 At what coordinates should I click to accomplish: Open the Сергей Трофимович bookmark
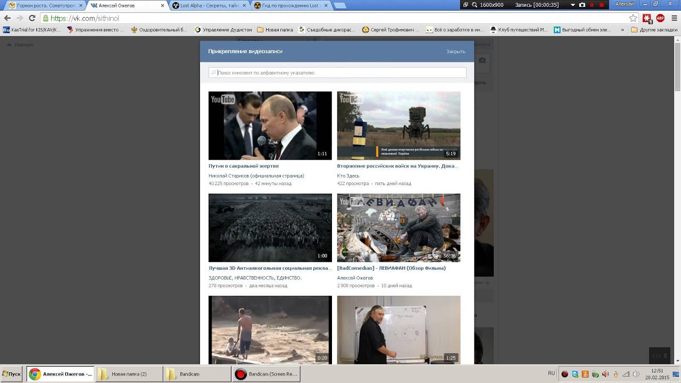(391, 30)
